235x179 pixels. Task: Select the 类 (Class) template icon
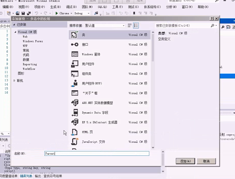75,35
